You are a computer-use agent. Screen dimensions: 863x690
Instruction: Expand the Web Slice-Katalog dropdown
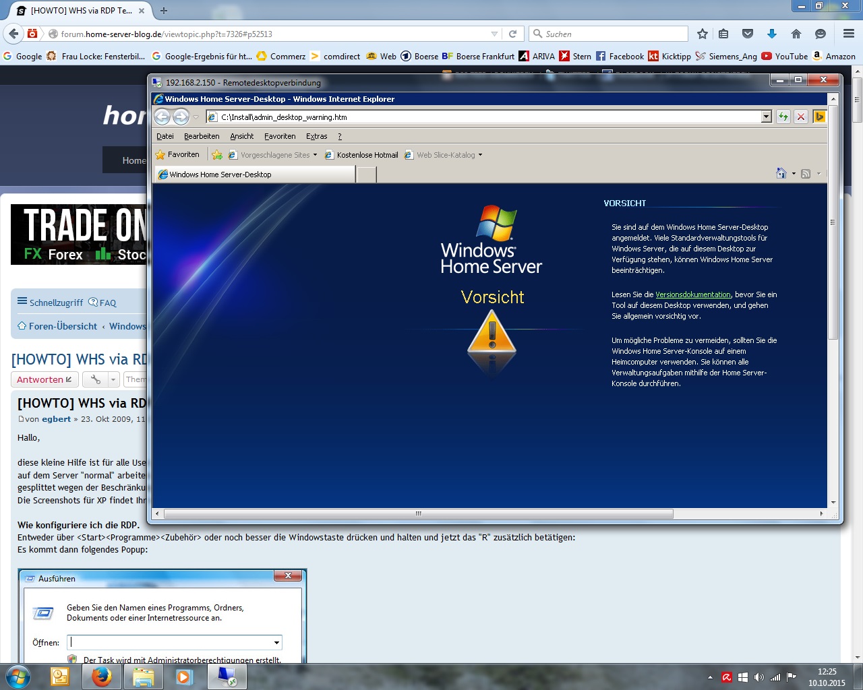pos(480,155)
